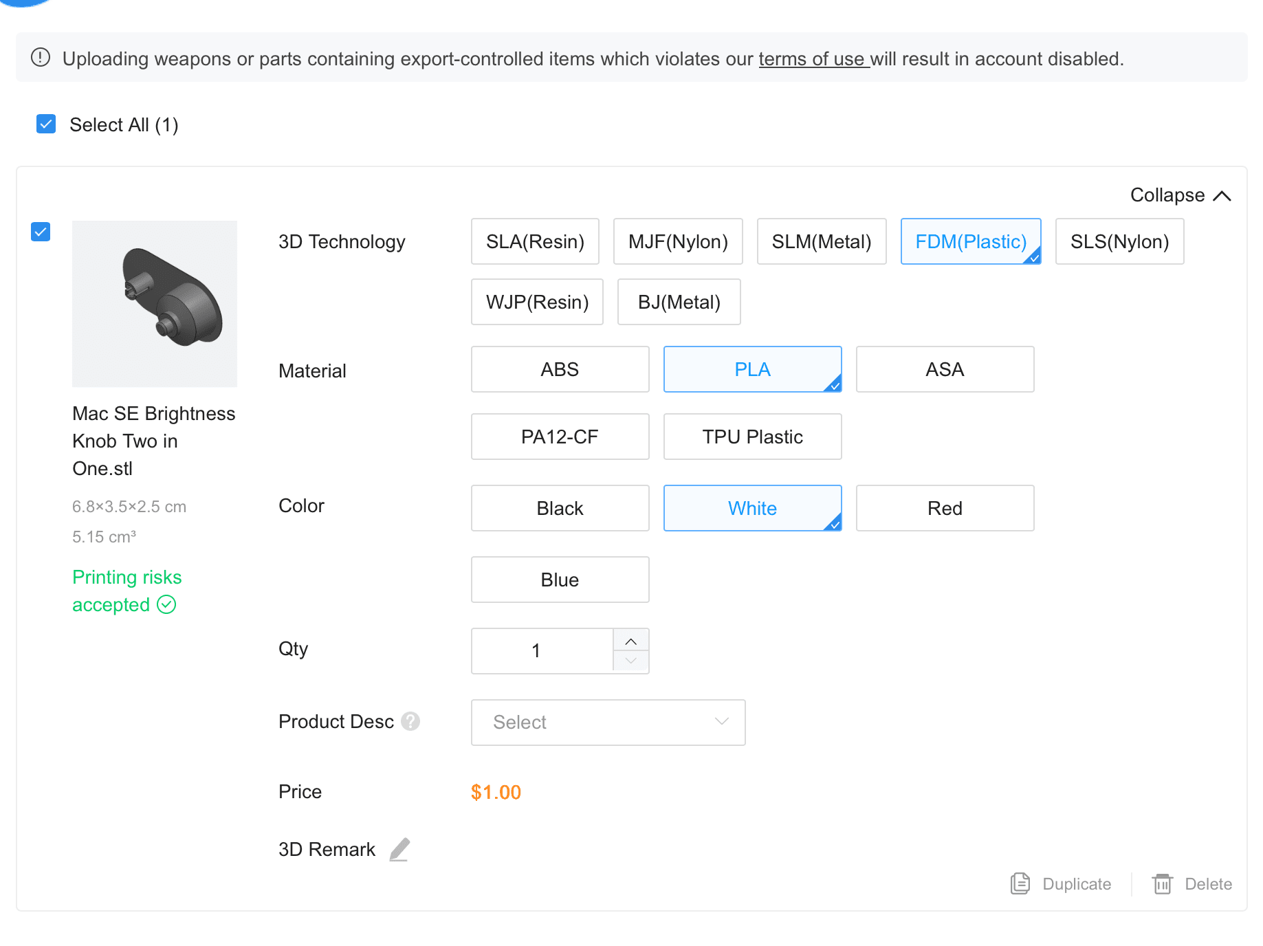Screen dimensions: 1263x946
Task: Choose WJP(Resin) technology
Action: (x=537, y=302)
